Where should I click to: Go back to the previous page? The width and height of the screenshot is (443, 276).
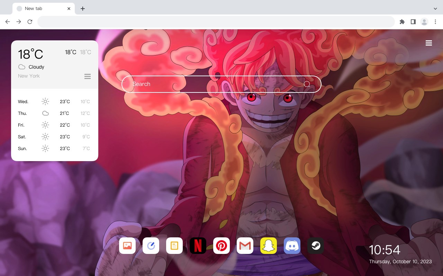(8, 22)
